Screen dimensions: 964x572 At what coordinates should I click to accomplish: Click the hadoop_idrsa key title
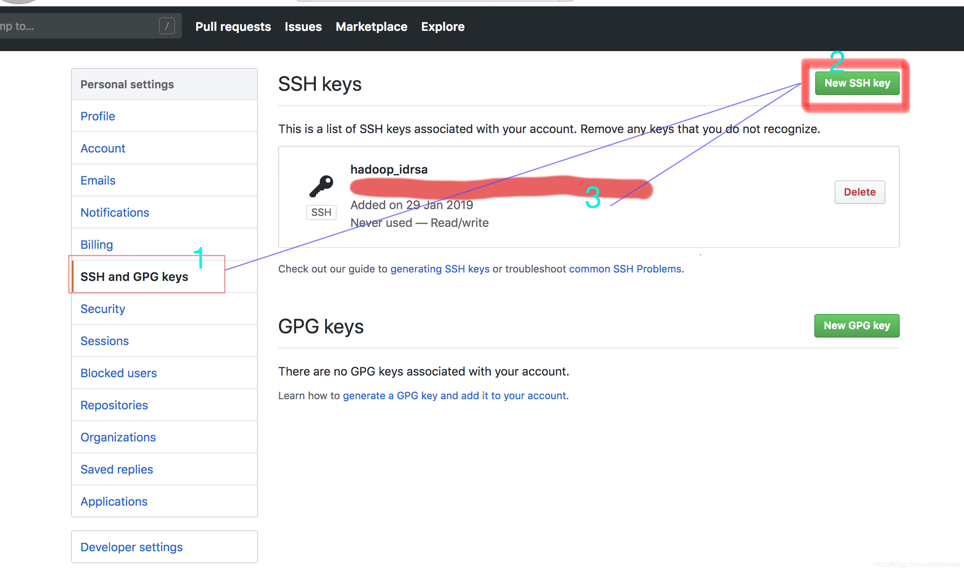tap(389, 169)
